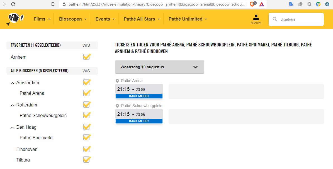Image resolution: width=333 pixels, height=169 pixels.
Task: Reload the page with browser refresh icon
Action: [x=13, y=4]
